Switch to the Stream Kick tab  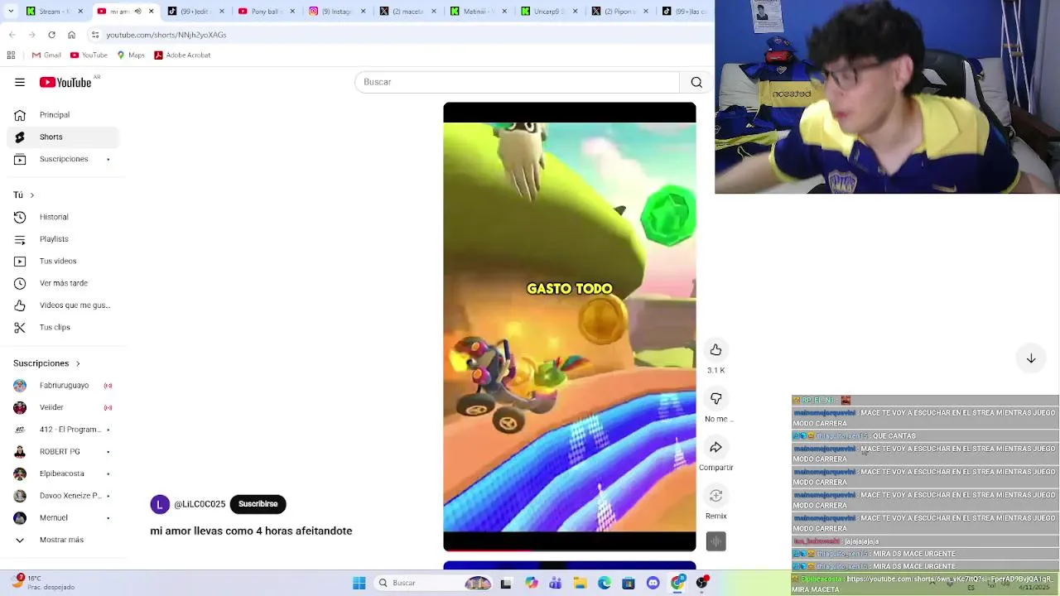coord(55,12)
